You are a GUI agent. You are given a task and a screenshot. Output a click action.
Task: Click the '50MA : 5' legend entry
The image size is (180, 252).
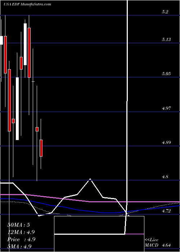tap(18, 225)
